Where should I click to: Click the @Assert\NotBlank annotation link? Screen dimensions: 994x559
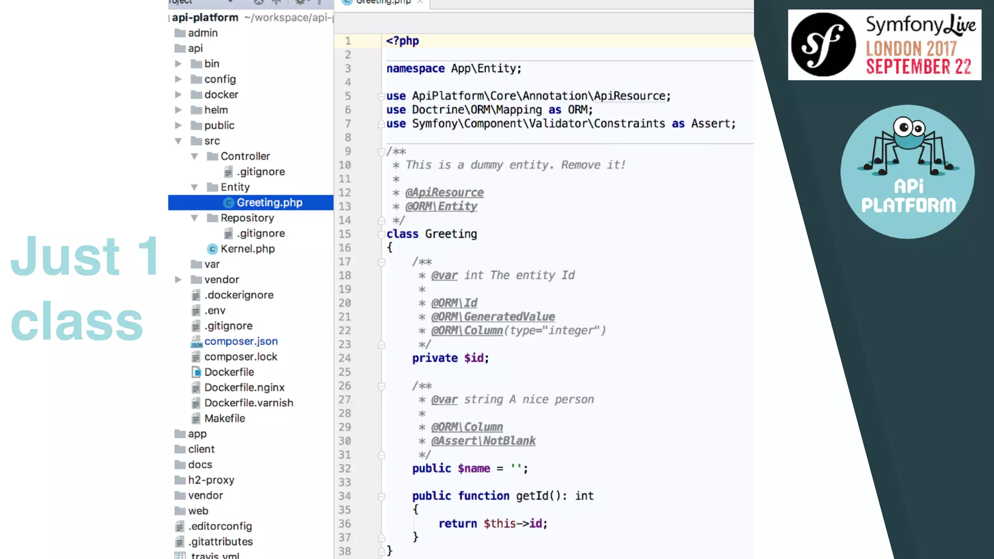tap(483, 441)
